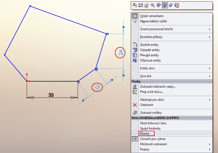The height and width of the screenshot is (153, 218).
Task: Click the topmost sketch vertex point
Action: point(30,6)
